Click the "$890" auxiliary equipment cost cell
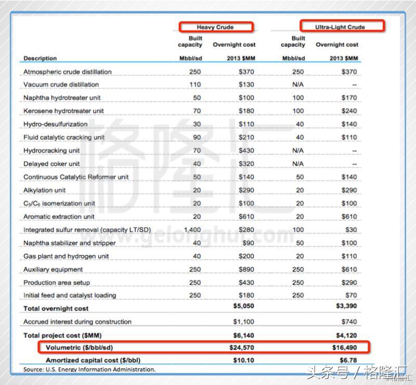This screenshot has height=385, width=416. 246,270
